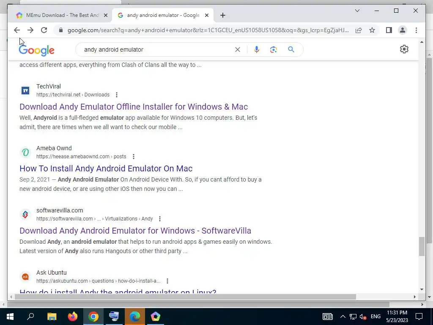Start voice search with the microphone
This screenshot has width=433, height=325.
click(257, 50)
